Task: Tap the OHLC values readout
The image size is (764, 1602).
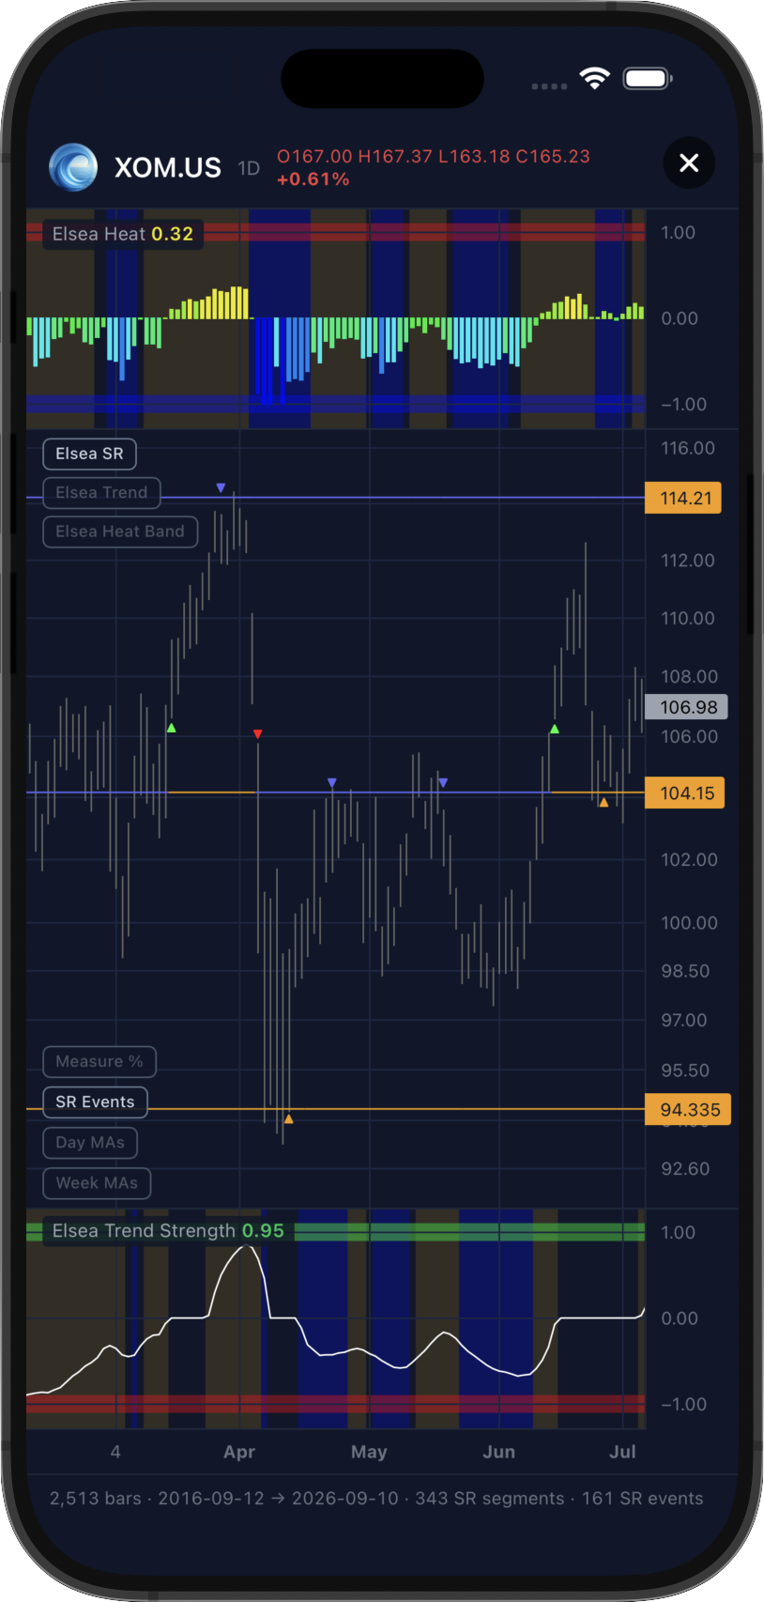Action: click(x=434, y=156)
